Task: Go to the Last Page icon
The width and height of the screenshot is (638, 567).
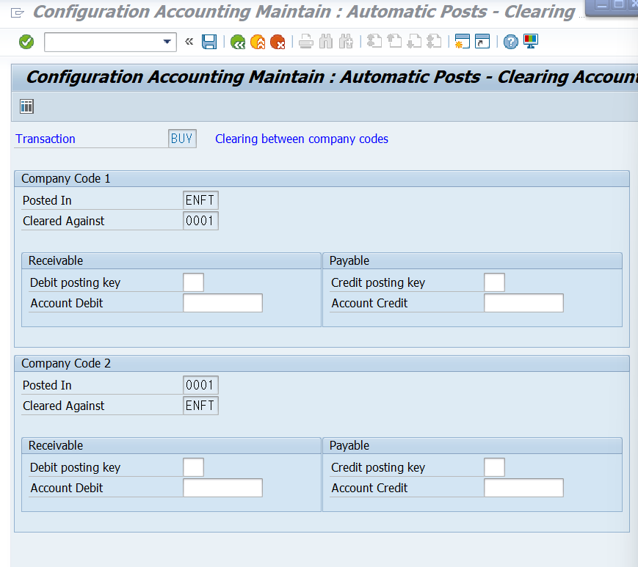Action: (434, 42)
